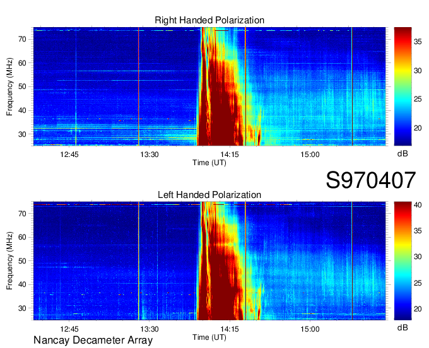Click the 30 dB label on the lower color bar
This screenshot has width=429, height=348.
tap(418, 257)
